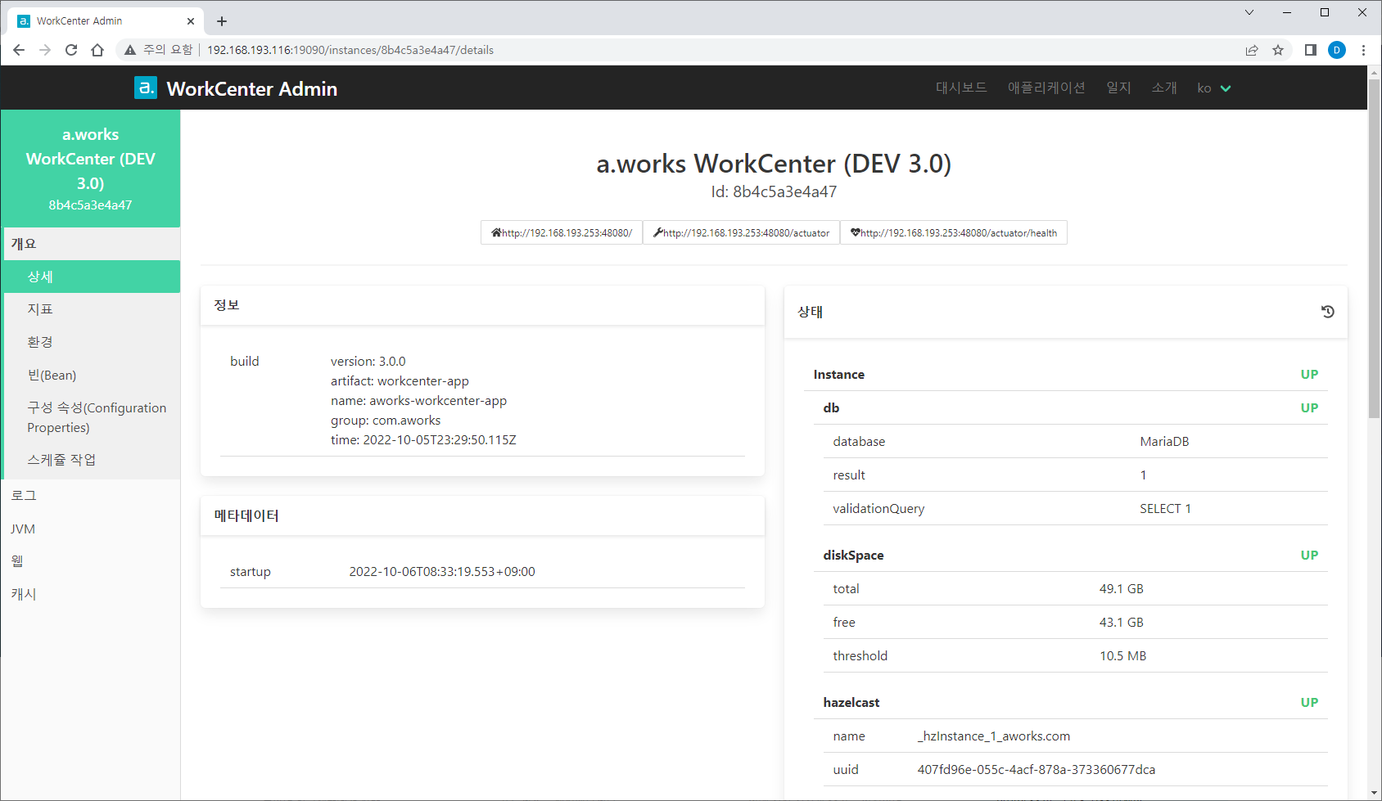Viewport: 1382px width, 801px height.
Task: Click the browser forward arrow
Action: [x=45, y=50]
